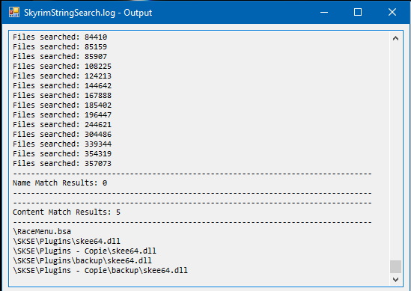Image resolution: width=411 pixels, height=291 pixels.
Task: Click the empty scrollbar track above thumb
Action: 395,153
